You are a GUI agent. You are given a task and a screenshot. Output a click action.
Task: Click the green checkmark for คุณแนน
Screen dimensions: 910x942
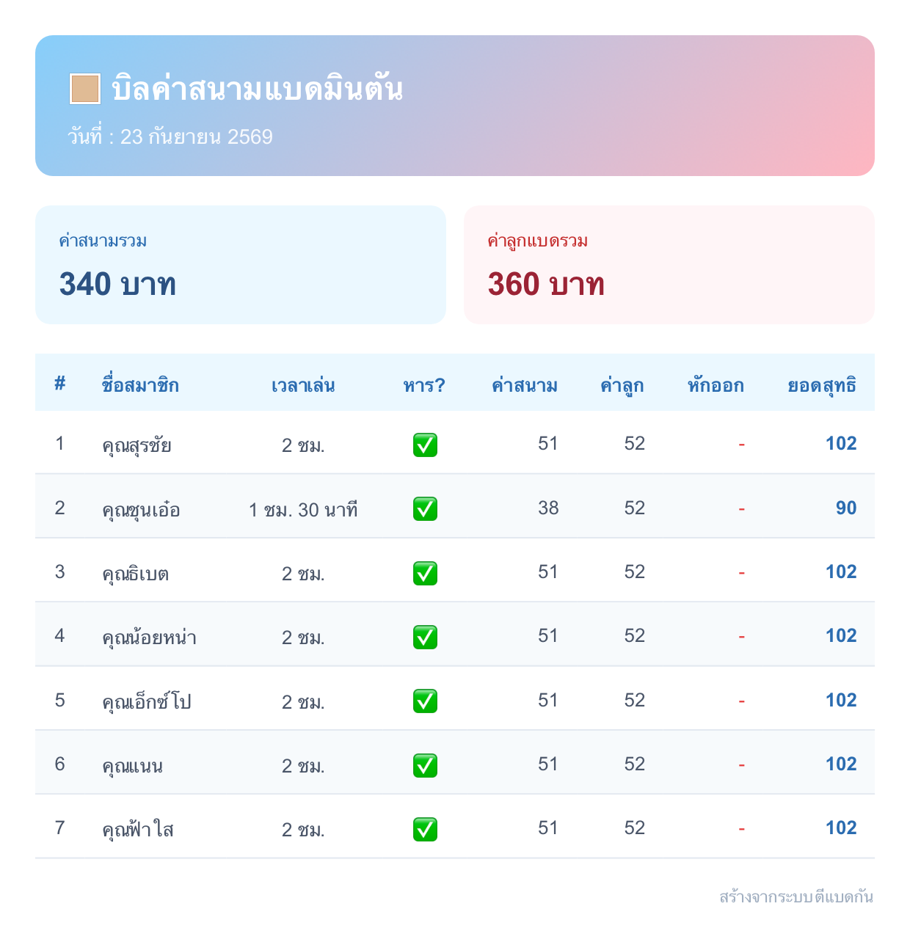click(x=425, y=765)
